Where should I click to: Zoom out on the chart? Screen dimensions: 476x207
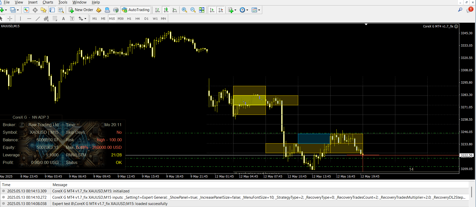[193, 10]
